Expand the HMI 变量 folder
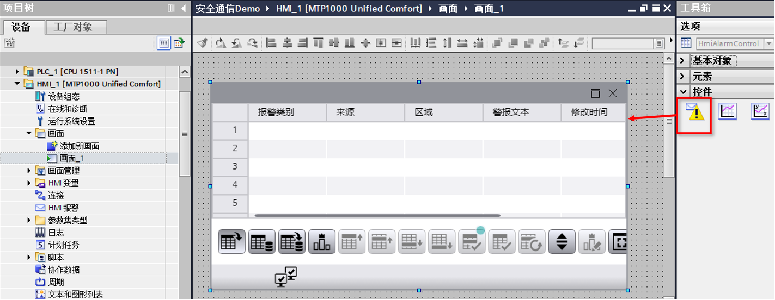Screen dimensions: 775x300 tap(29, 183)
